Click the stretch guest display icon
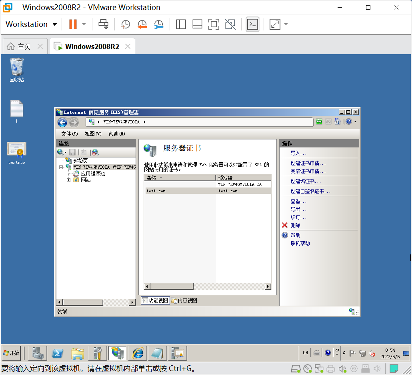The height and width of the screenshot is (375, 412). click(275, 24)
